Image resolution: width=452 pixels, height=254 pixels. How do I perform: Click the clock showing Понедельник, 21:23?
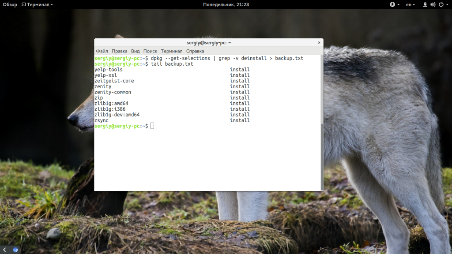226,4
